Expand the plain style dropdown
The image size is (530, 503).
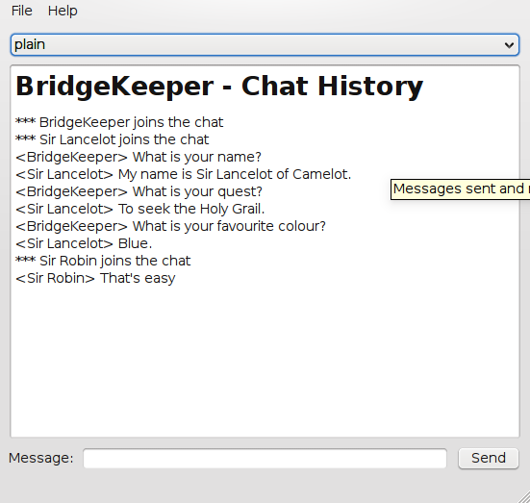[x=265, y=44]
